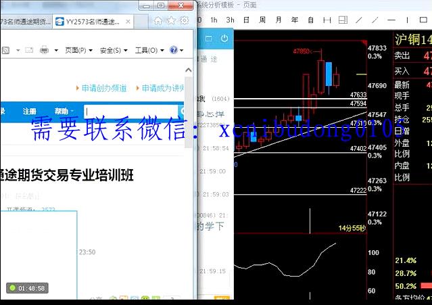432x305 pixels.
Task: Click the power icon in the blue chat panel
Action: click(224, 39)
